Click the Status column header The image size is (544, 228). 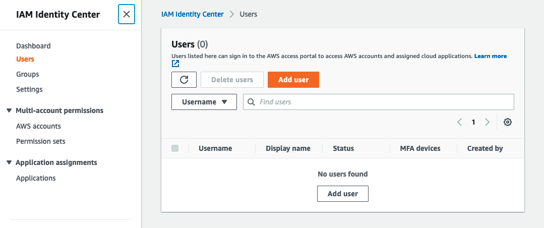(343, 148)
